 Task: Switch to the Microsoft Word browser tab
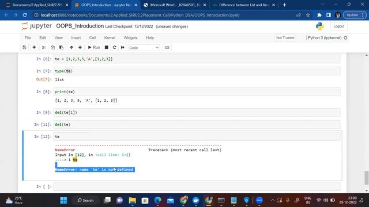point(174,5)
